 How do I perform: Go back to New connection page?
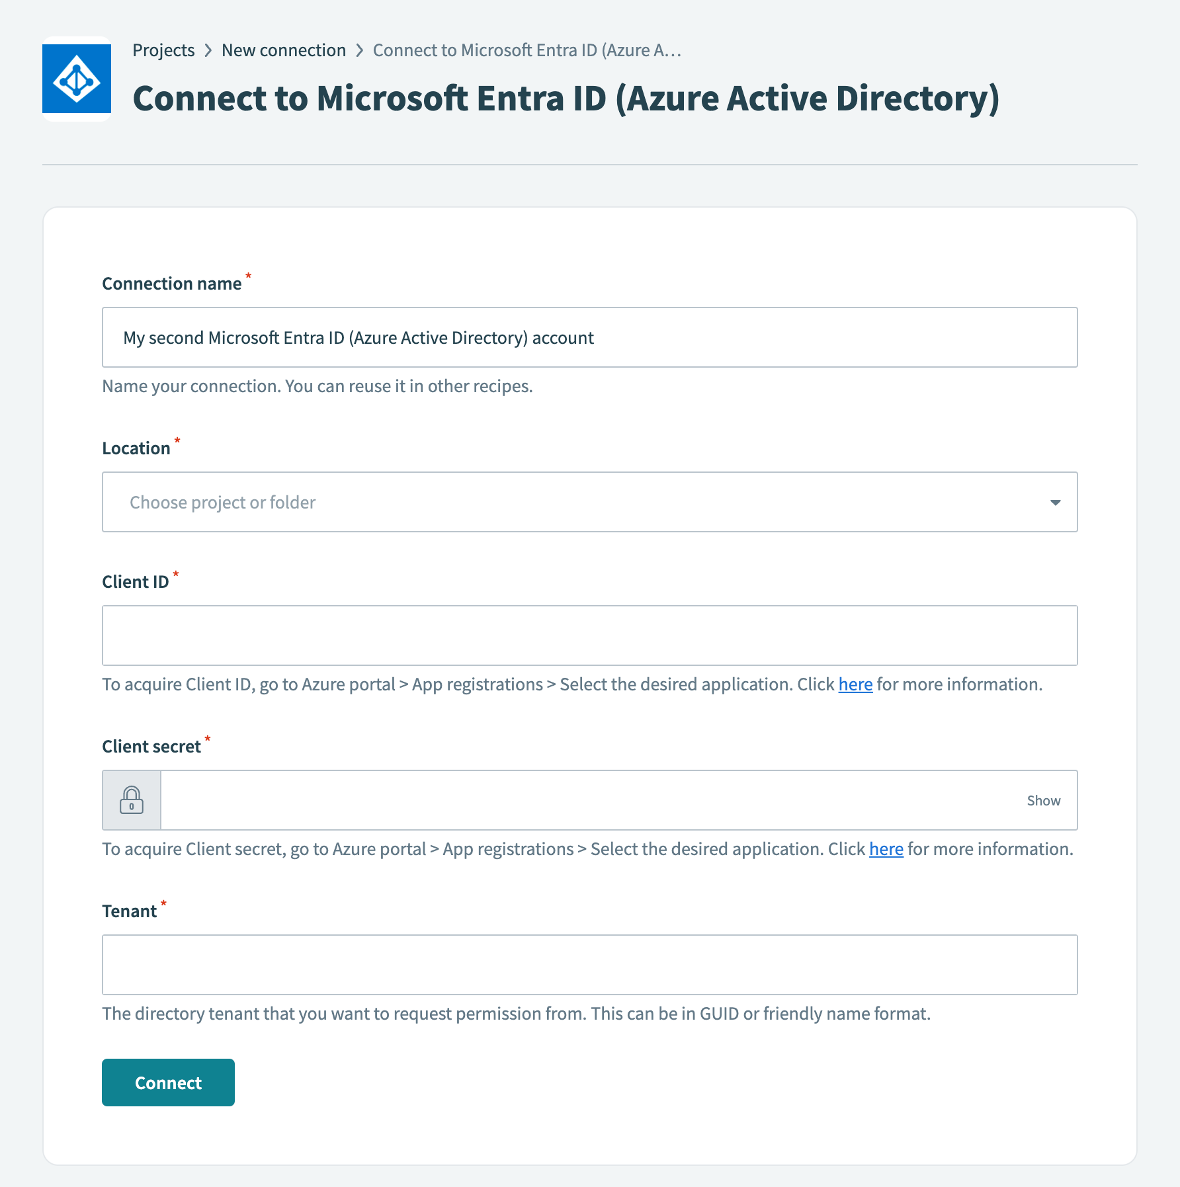click(x=284, y=50)
